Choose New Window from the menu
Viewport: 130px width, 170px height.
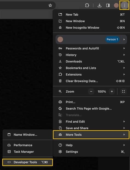(91, 21)
